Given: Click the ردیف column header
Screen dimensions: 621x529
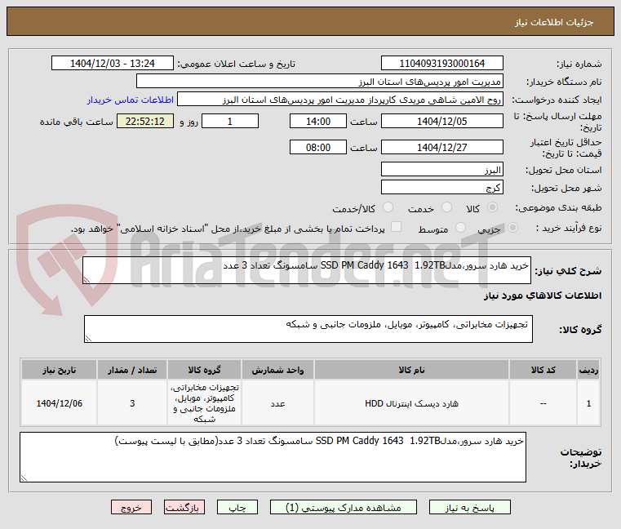Looking at the screenshot, I should pos(588,370).
